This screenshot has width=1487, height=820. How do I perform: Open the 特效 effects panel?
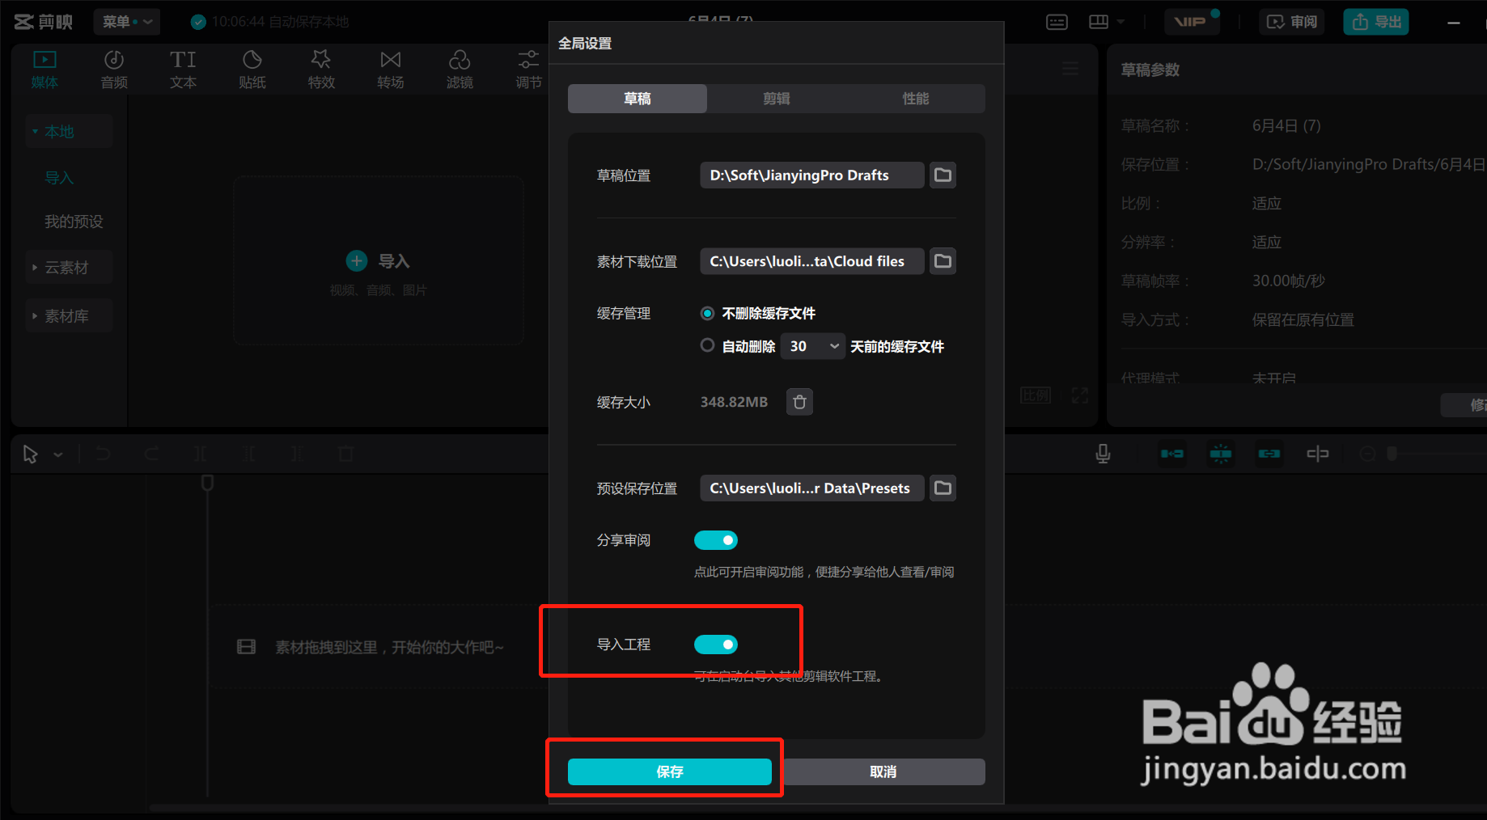(321, 70)
